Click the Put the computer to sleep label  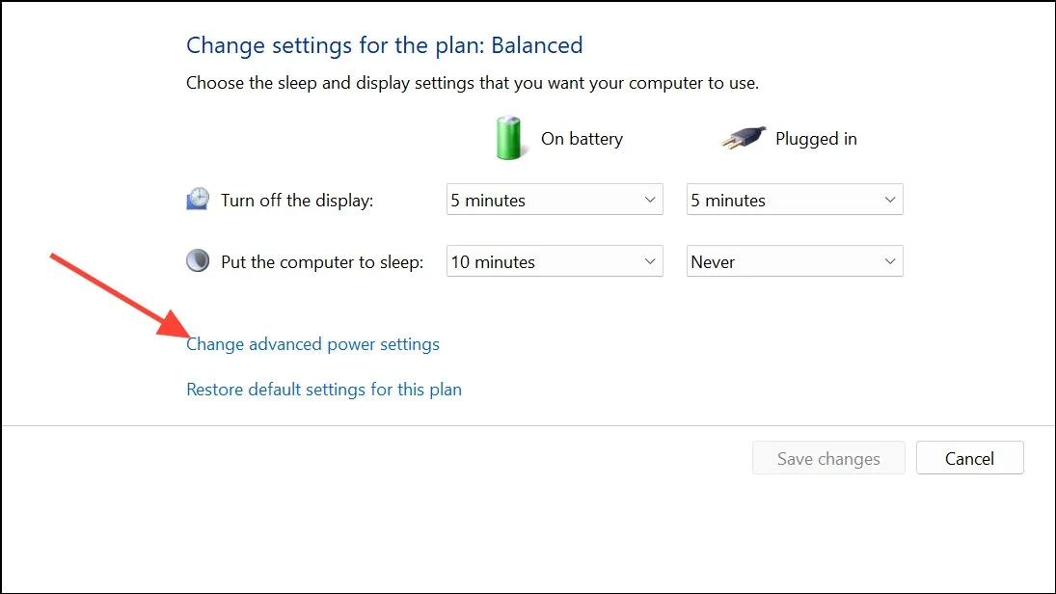tap(322, 262)
